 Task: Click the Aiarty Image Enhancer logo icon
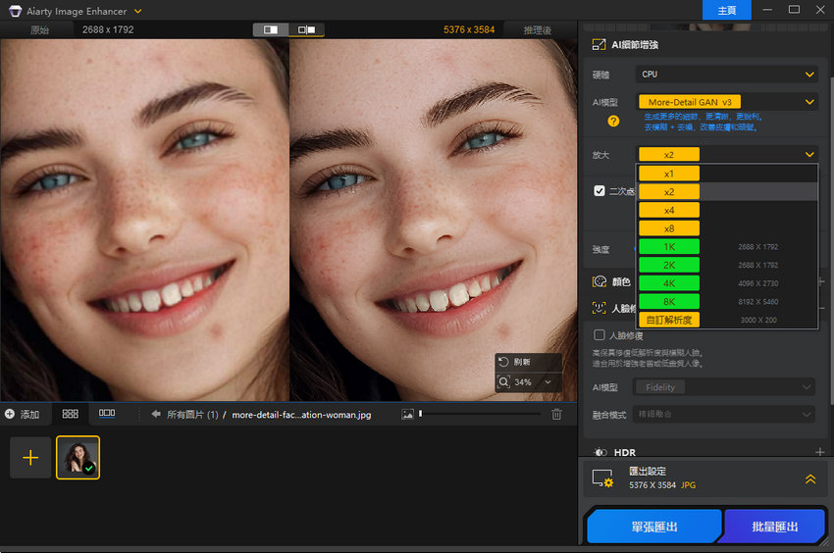tap(16, 11)
